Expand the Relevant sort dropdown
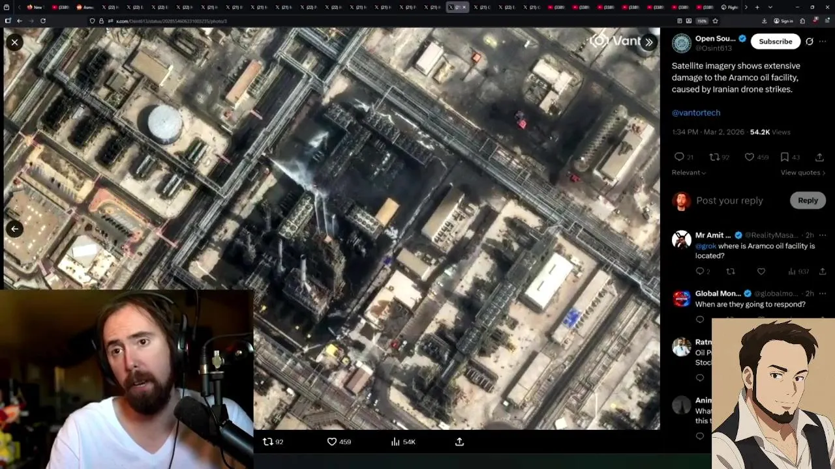Screen dimensions: 835x469 pos(689,173)
